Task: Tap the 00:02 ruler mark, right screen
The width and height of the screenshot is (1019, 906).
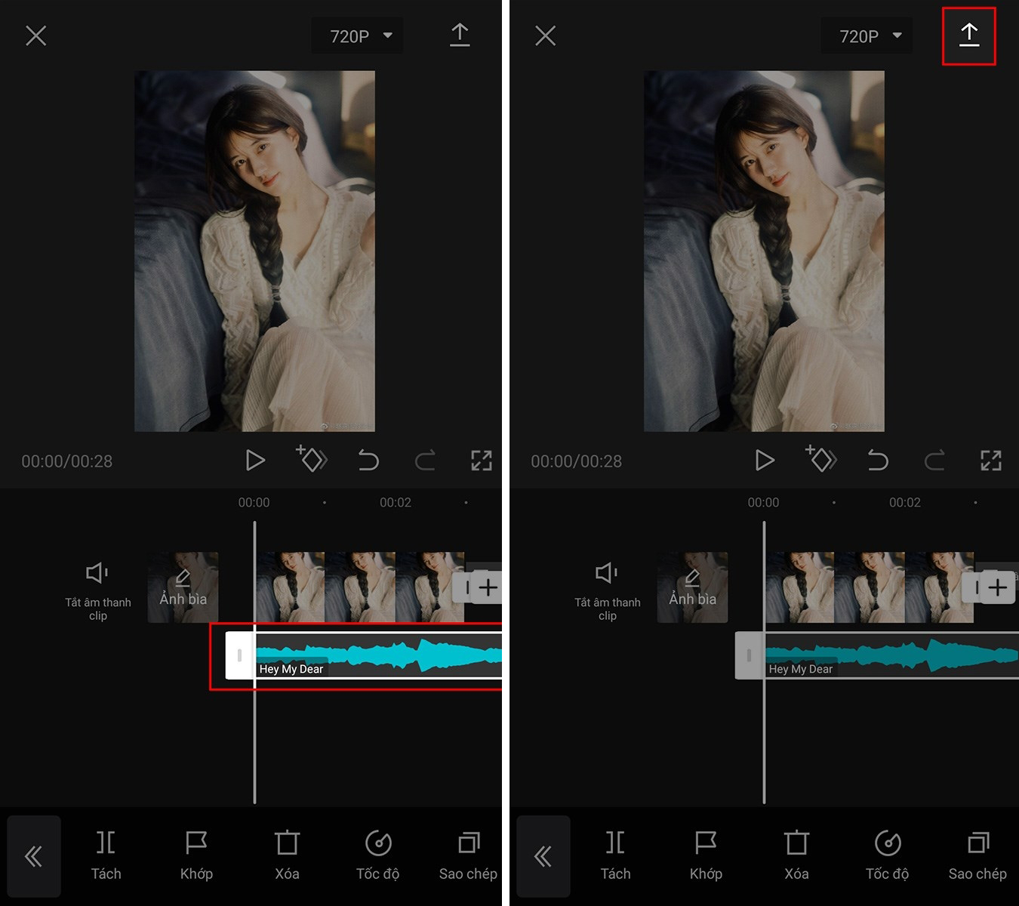Action: click(x=905, y=503)
